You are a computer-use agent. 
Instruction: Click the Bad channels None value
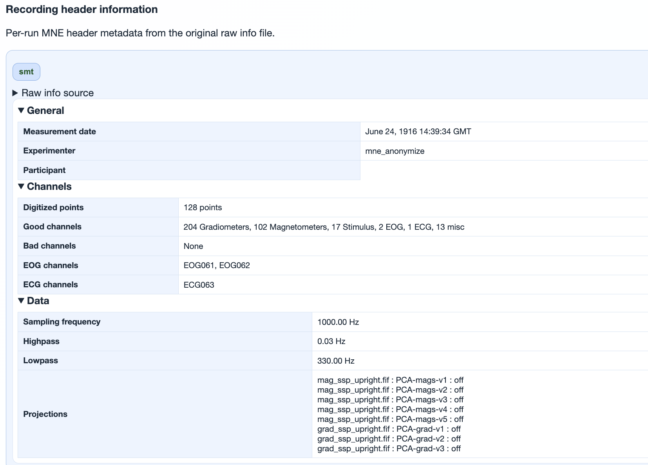point(193,246)
